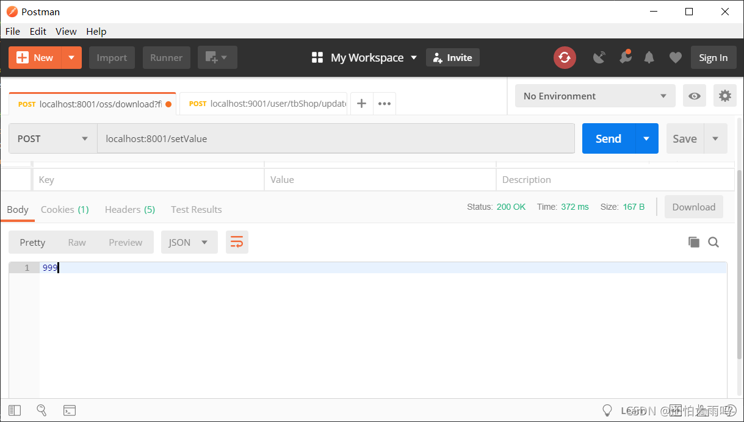Click the sync status icon
This screenshot has width=744, height=422.
click(565, 57)
